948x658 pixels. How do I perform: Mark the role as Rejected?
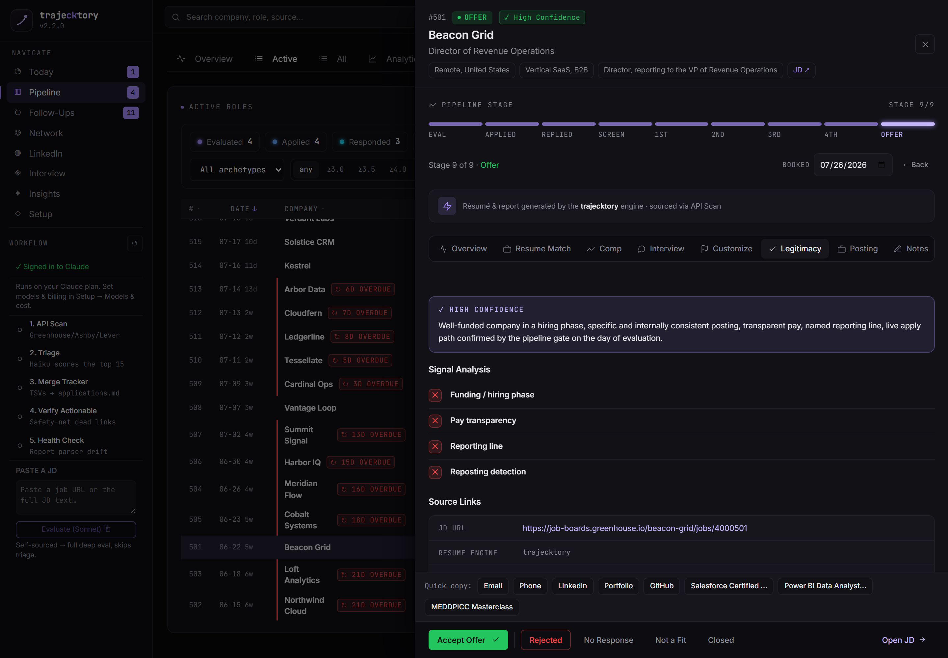(x=545, y=640)
